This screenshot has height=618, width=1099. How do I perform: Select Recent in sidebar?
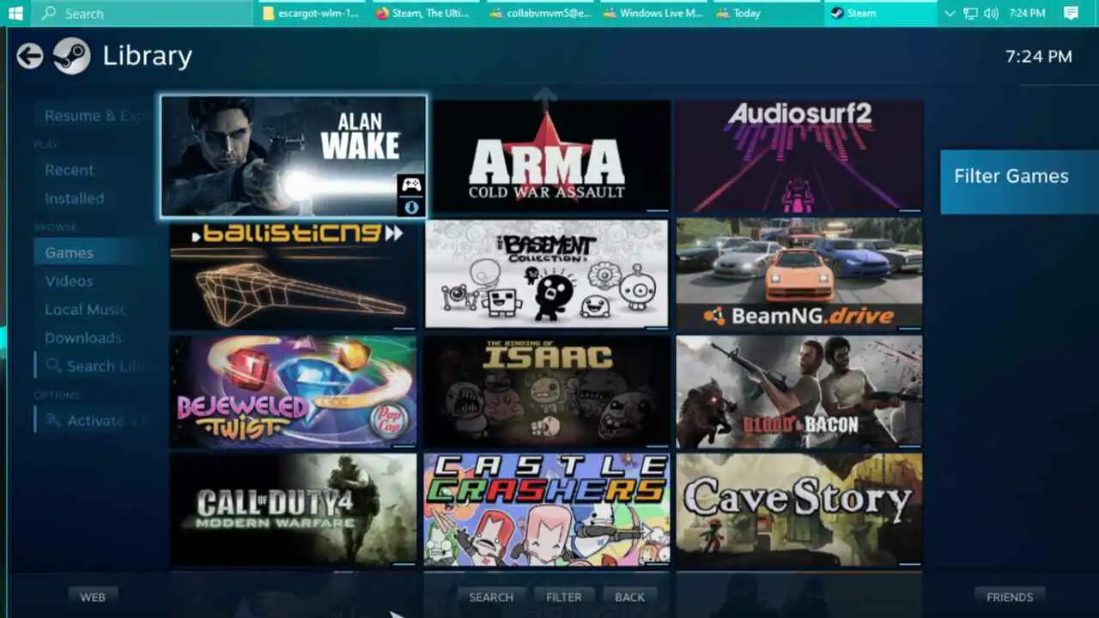coord(69,170)
